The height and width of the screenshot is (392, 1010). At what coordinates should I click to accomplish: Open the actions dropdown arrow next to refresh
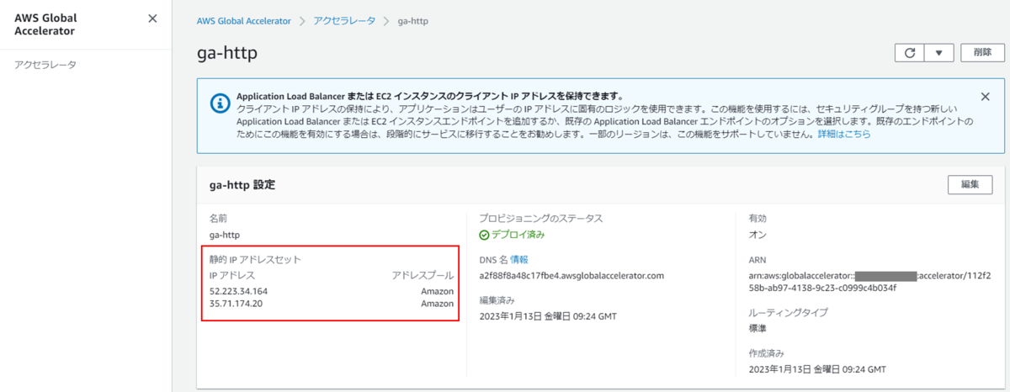coord(938,52)
